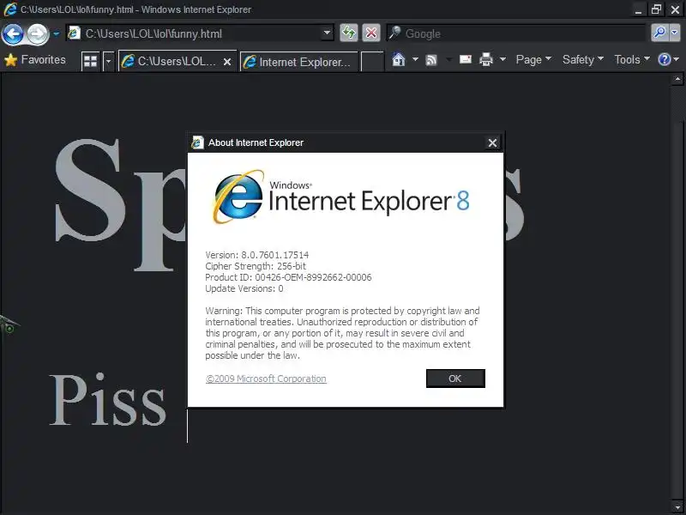Click the Help question mark icon
This screenshot has height=515, width=686.
click(x=664, y=59)
